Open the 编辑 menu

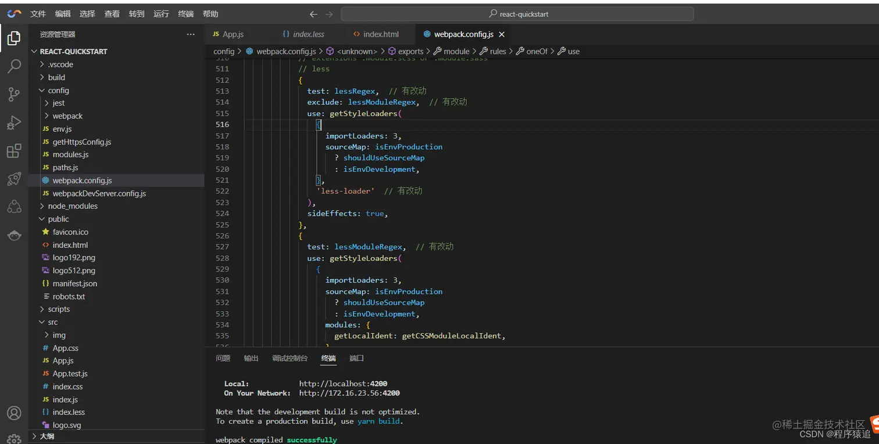[x=63, y=14]
